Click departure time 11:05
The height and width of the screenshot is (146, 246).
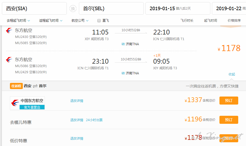(100, 32)
